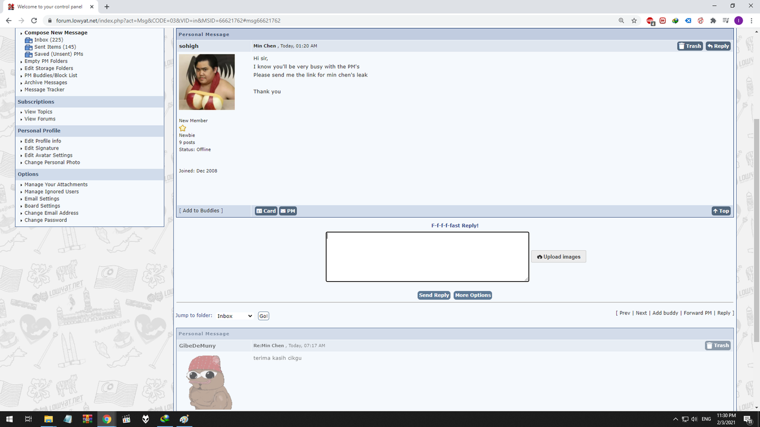Click Send Reply button
Viewport: 760px width, 427px height.
(434, 295)
